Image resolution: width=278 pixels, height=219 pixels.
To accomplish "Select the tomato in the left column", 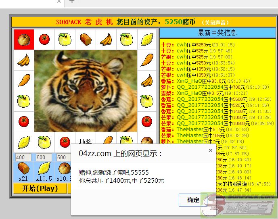I will click(24, 121).
